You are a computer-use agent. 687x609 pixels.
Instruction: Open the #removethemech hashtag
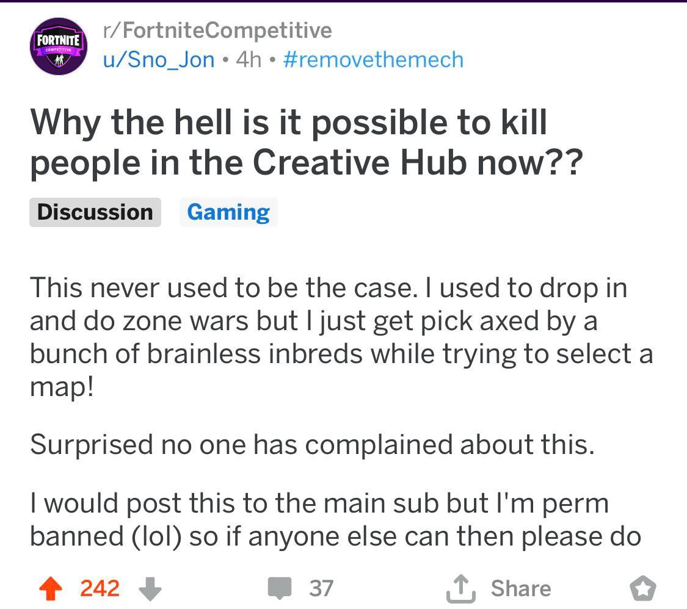[374, 59]
